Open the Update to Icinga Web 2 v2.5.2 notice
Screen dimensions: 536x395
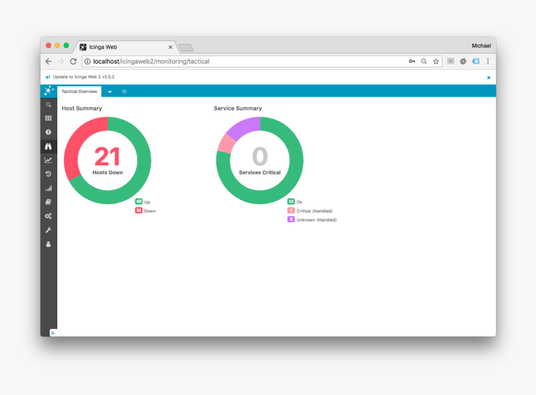[x=84, y=77]
